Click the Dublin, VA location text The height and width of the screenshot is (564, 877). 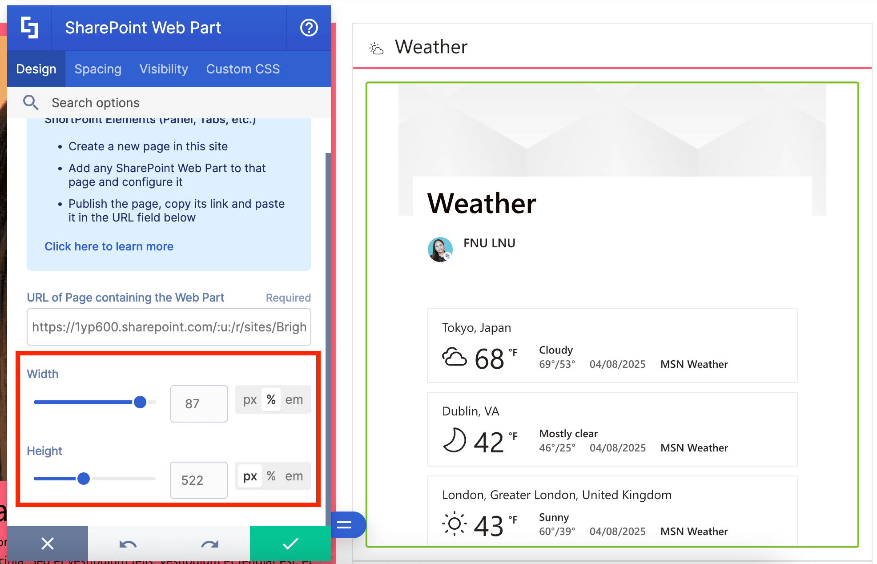point(471,411)
